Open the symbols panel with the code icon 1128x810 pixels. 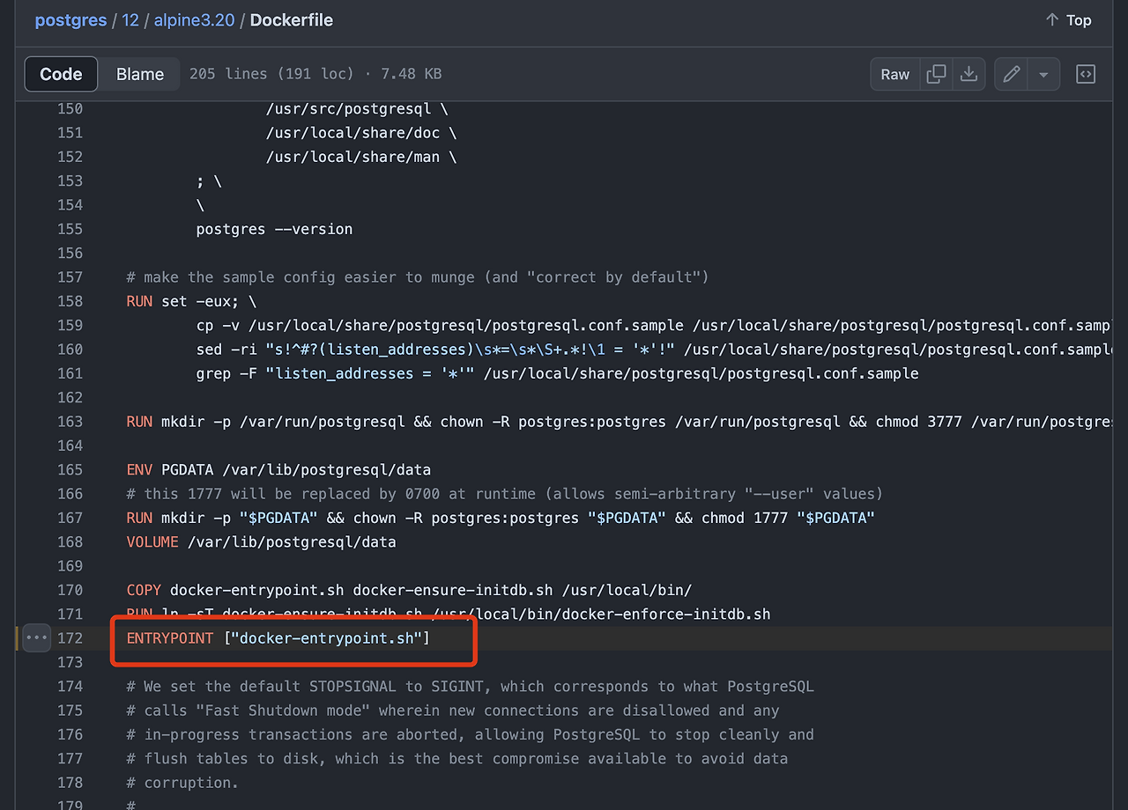(1085, 74)
